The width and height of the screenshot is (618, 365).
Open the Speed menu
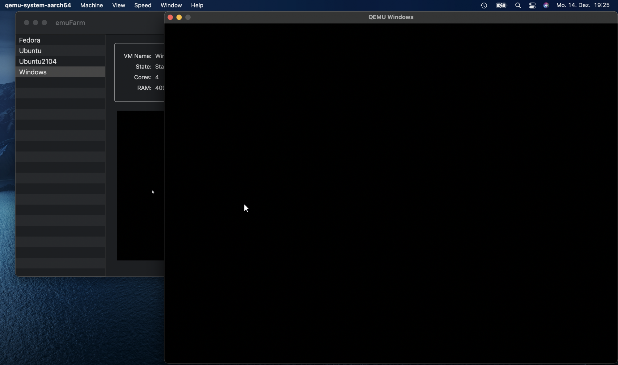143,5
